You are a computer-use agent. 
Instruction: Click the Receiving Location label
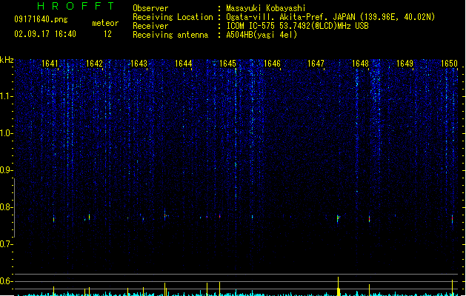pos(173,17)
